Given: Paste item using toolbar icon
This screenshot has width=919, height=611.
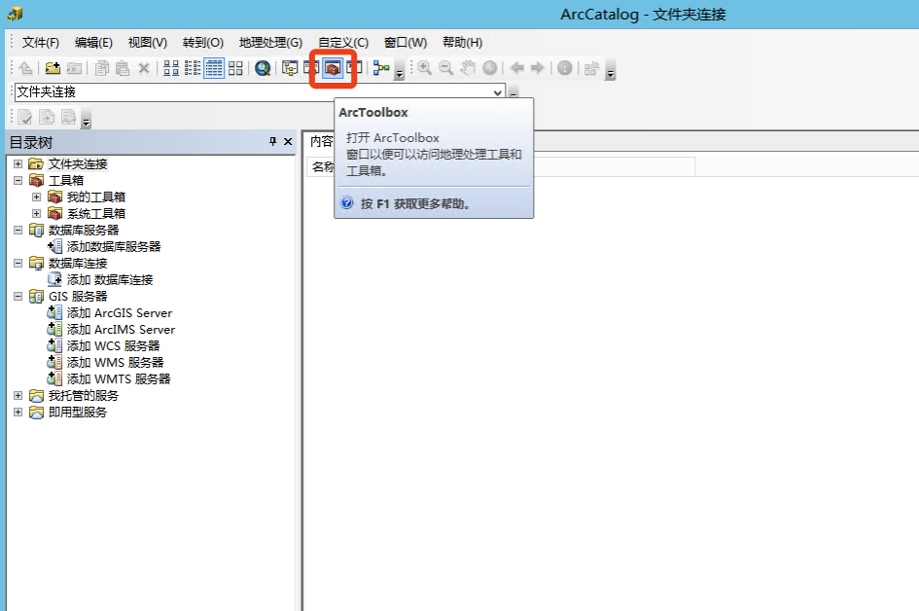Looking at the screenshot, I should pos(123,68).
